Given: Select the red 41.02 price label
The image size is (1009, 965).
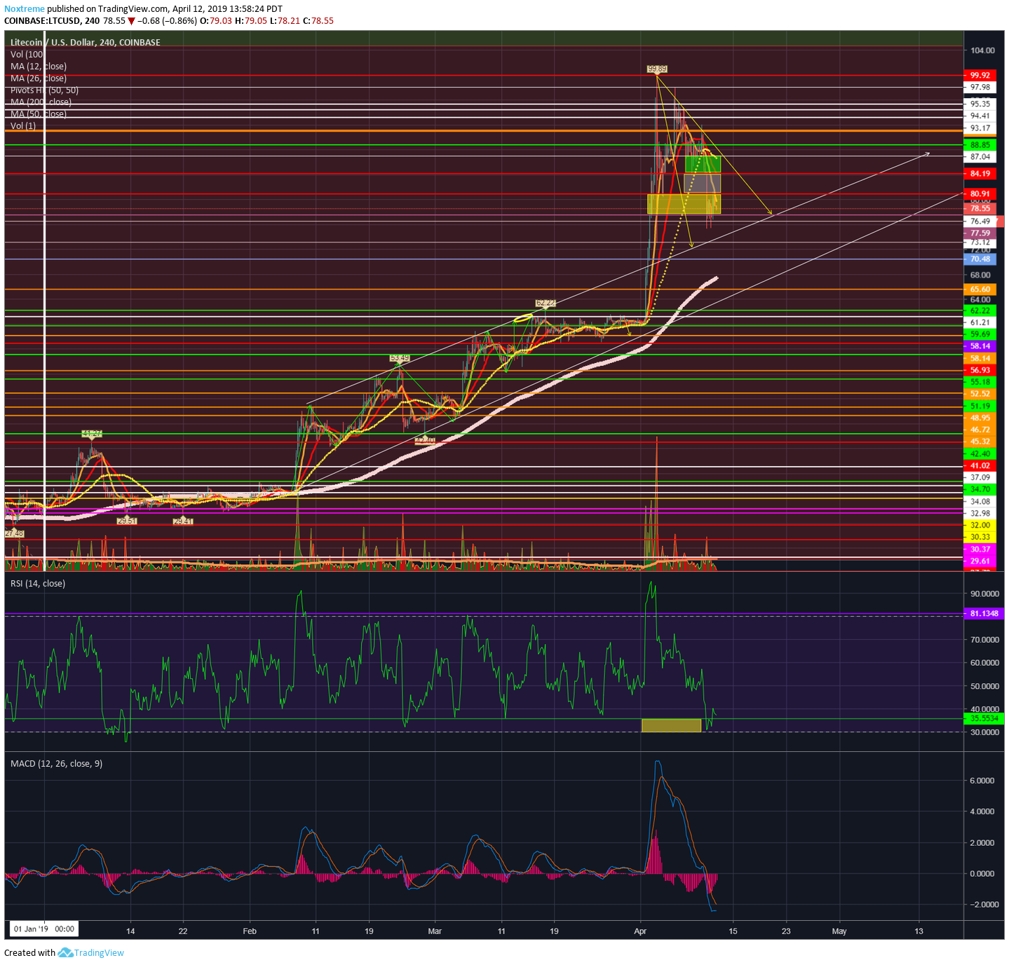Looking at the screenshot, I should coord(980,465).
